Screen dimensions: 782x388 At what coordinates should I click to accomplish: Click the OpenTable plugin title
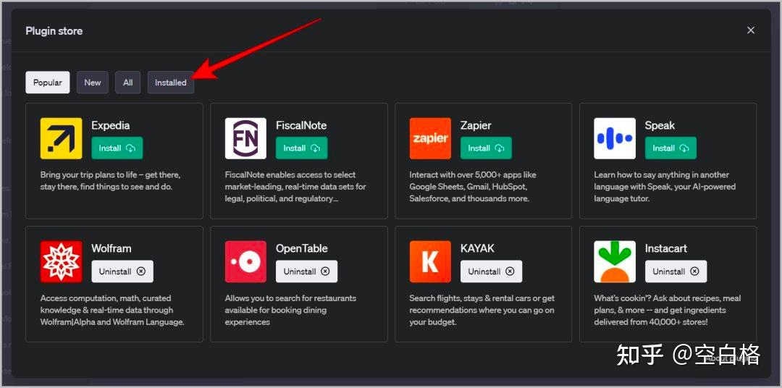(302, 248)
